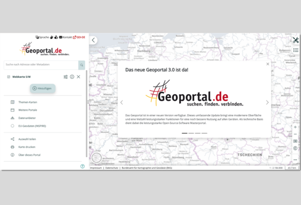Click the active dark slide indicator
The image size is (301, 205).
(184, 133)
